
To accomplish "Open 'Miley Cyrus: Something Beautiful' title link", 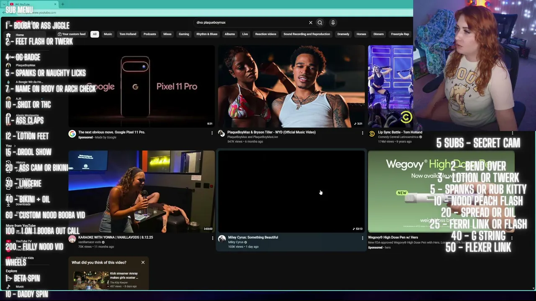I will click(253, 237).
